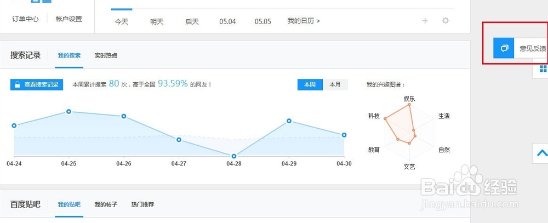Image resolution: width=548 pixels, height=223 pixels.
Task: Switch chart to 本周 view
Action: point(310,85)
